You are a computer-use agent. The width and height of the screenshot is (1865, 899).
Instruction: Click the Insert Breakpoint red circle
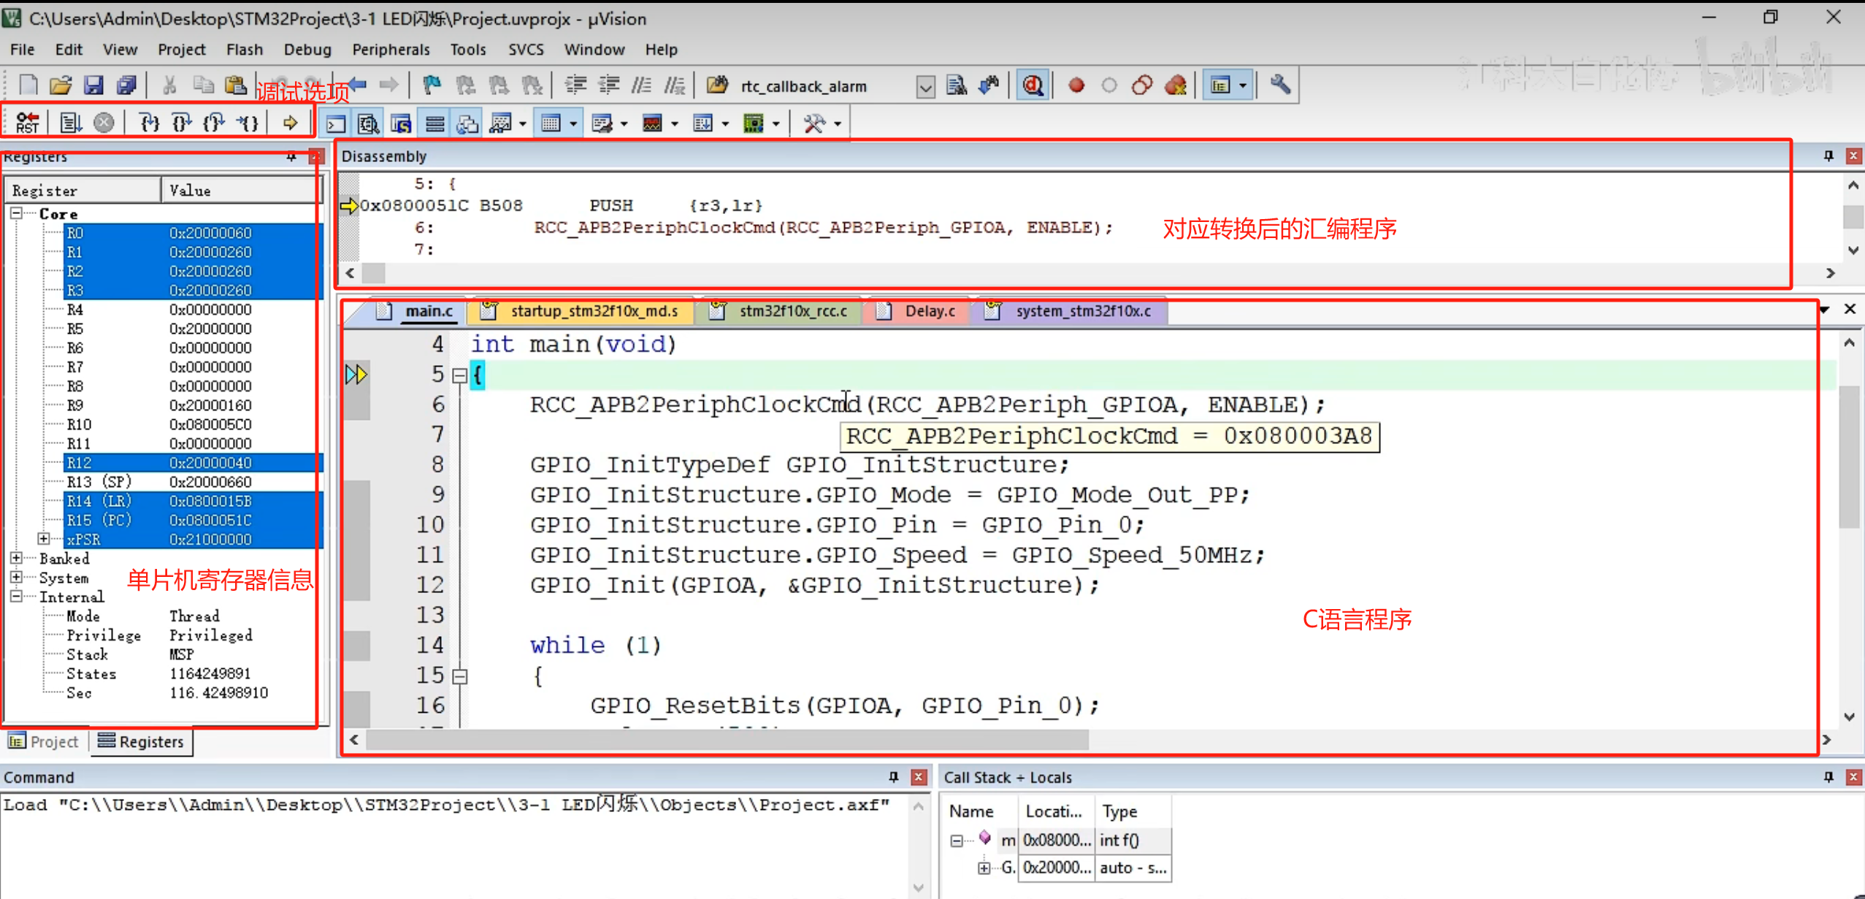point(1076,85)
